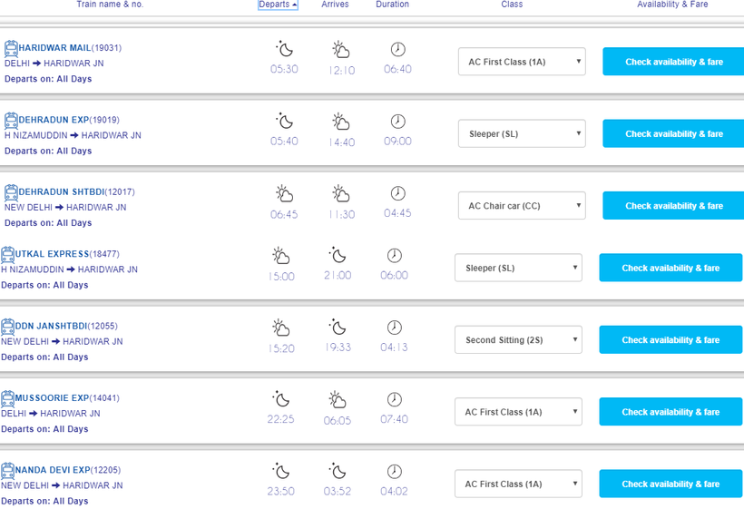Click clock icon above 04:13 duration
Viewport: 744px width, 509px height.
pyautogui.click(x=394, y=327)
